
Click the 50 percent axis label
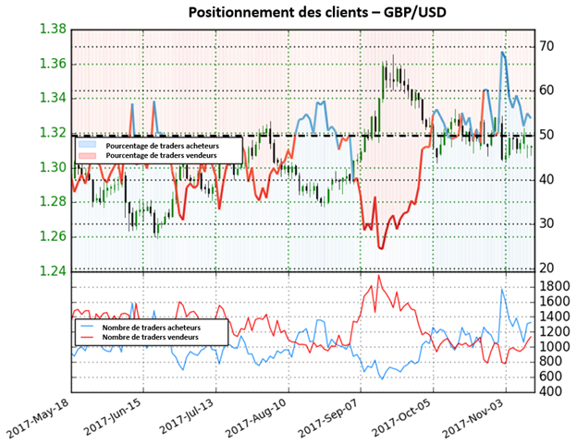[546, 135]
